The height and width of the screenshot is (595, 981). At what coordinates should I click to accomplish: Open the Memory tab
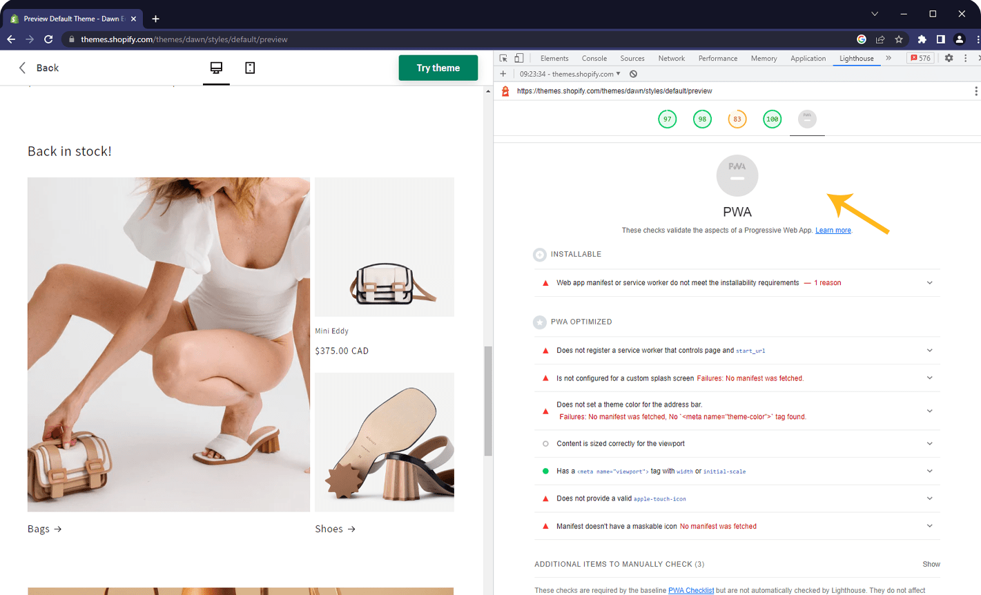[x=764, y=59]
